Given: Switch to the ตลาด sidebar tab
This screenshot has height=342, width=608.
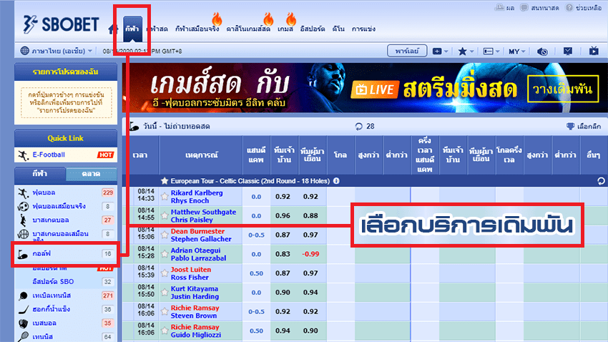Looking at the screenshot, I should point(91,174).
